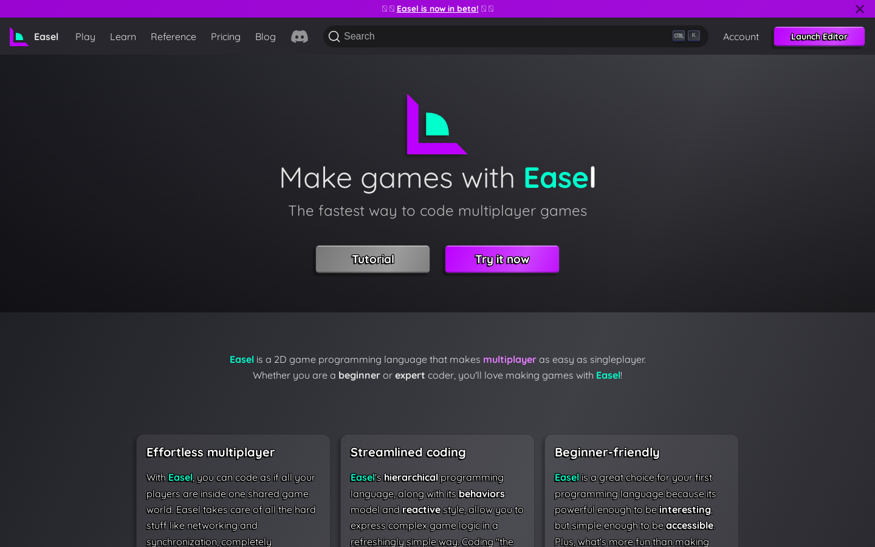Go to the Pricing page
This screenshot has height=547, width=875.
point(225,36)
